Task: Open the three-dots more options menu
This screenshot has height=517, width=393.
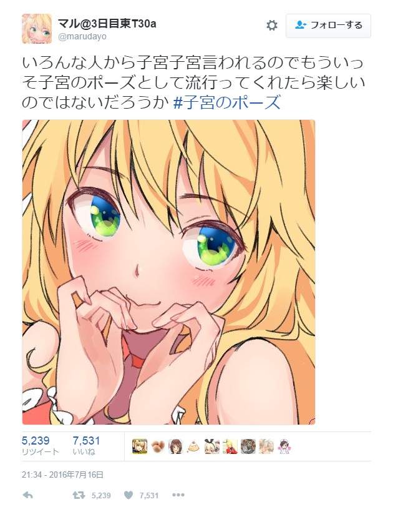Action: click(x=178, y=495)
